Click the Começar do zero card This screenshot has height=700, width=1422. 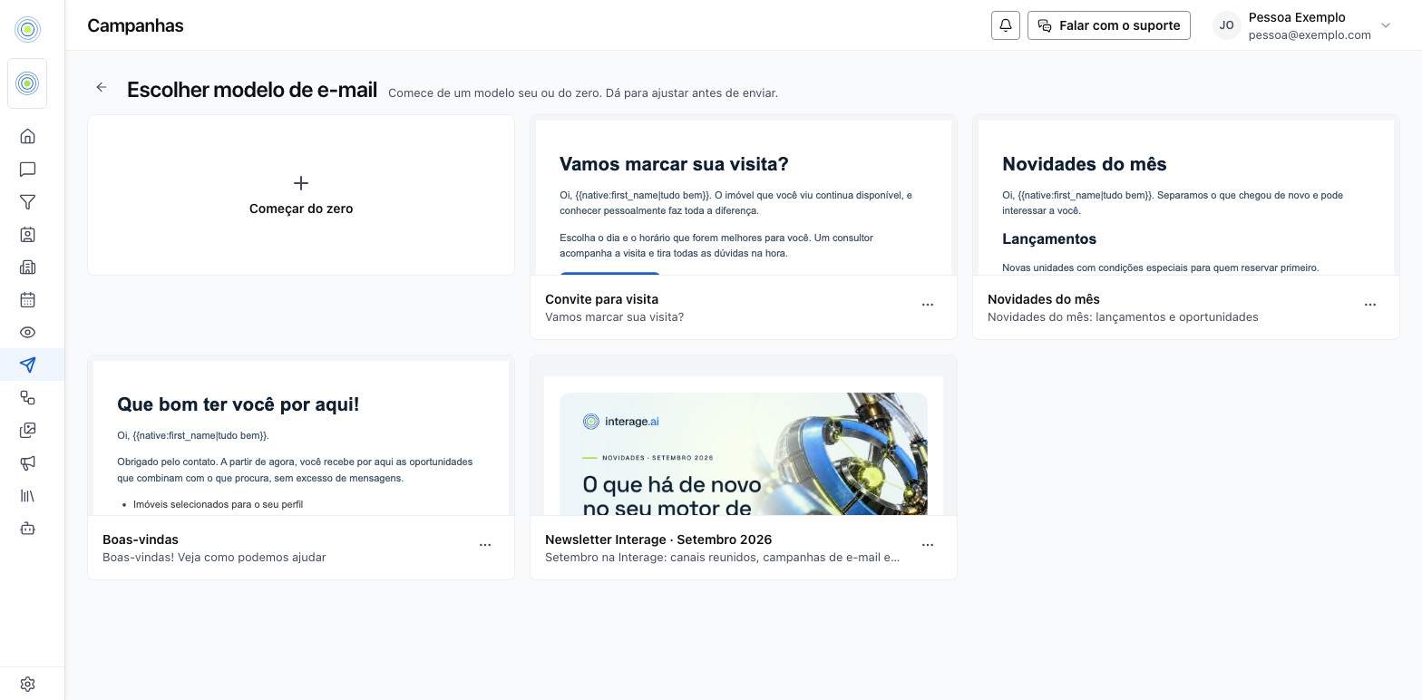point(301,195)
